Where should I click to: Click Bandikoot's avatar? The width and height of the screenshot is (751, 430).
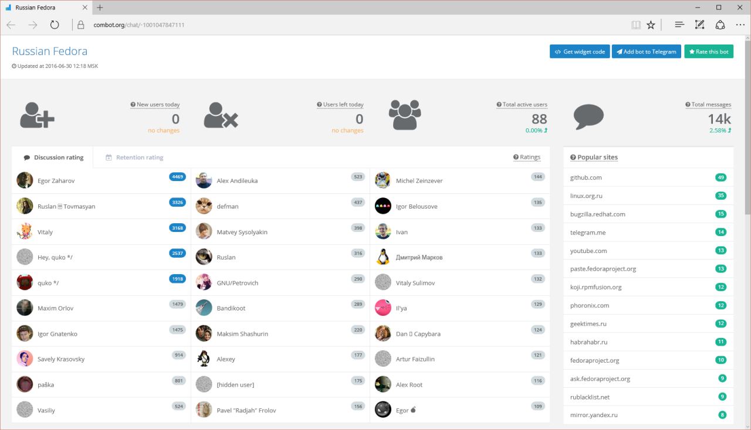204,308
